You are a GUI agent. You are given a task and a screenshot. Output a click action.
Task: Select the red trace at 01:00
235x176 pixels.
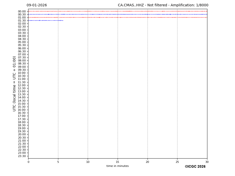tap(117, 17)
